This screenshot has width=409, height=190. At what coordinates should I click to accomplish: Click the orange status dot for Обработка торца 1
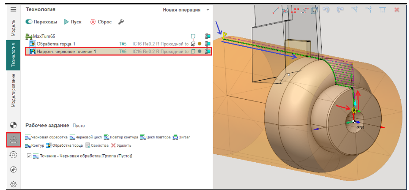pos(199,44)
